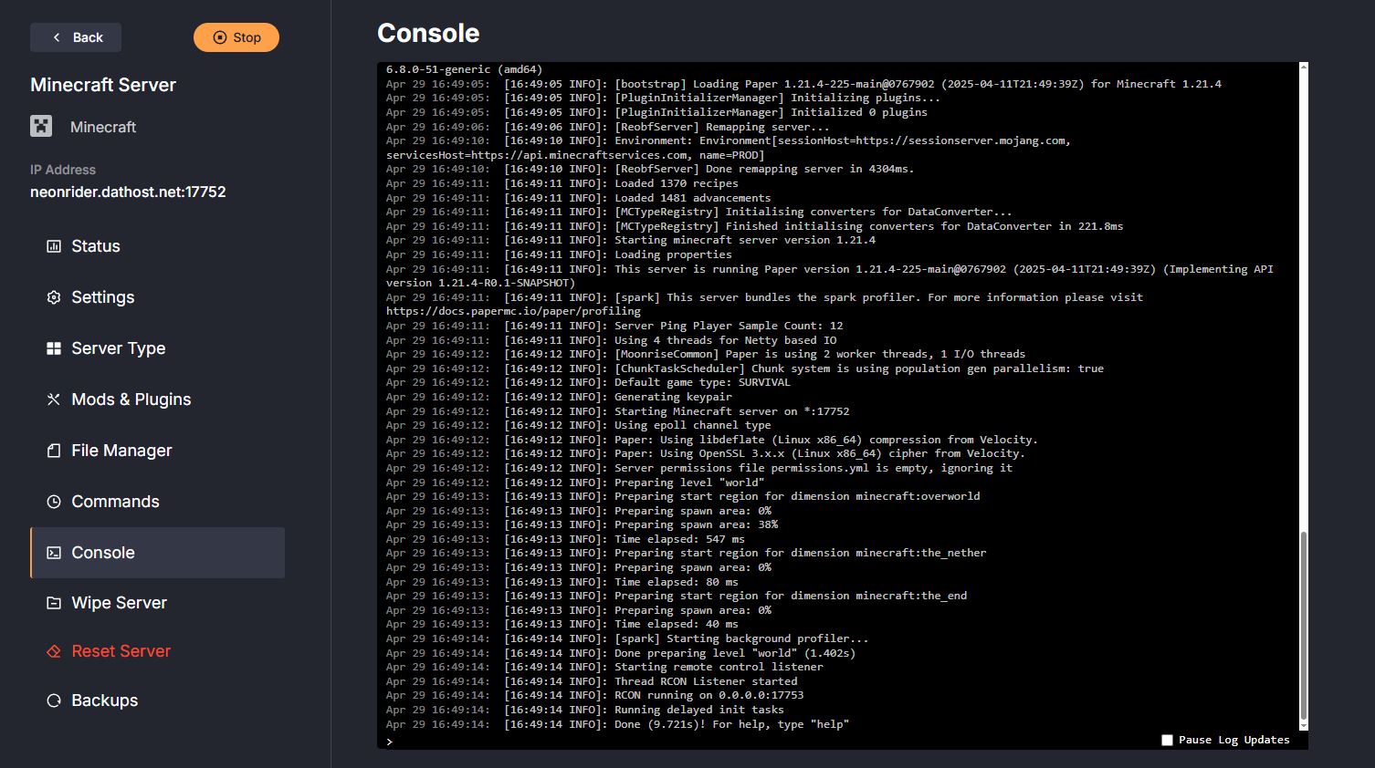
Task: Click the Minecraft server avatar icon
Action: 41,126
